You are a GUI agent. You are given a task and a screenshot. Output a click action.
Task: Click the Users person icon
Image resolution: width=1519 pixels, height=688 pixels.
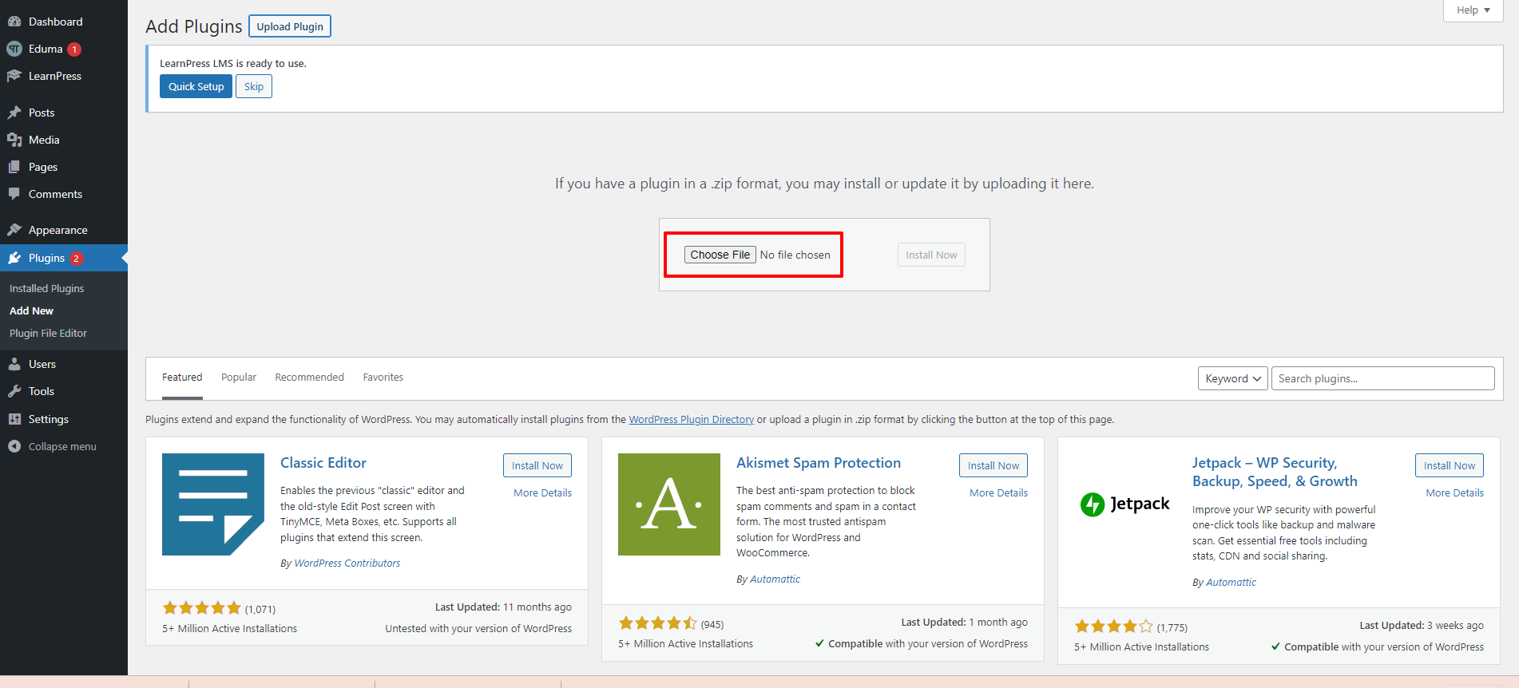tap(14, 364)
